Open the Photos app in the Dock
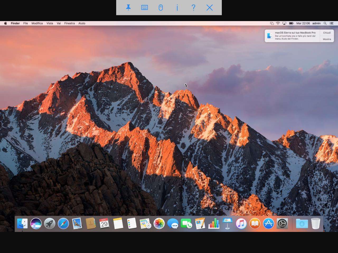Viewport: 338px width, 253px height. click(159, 224)
